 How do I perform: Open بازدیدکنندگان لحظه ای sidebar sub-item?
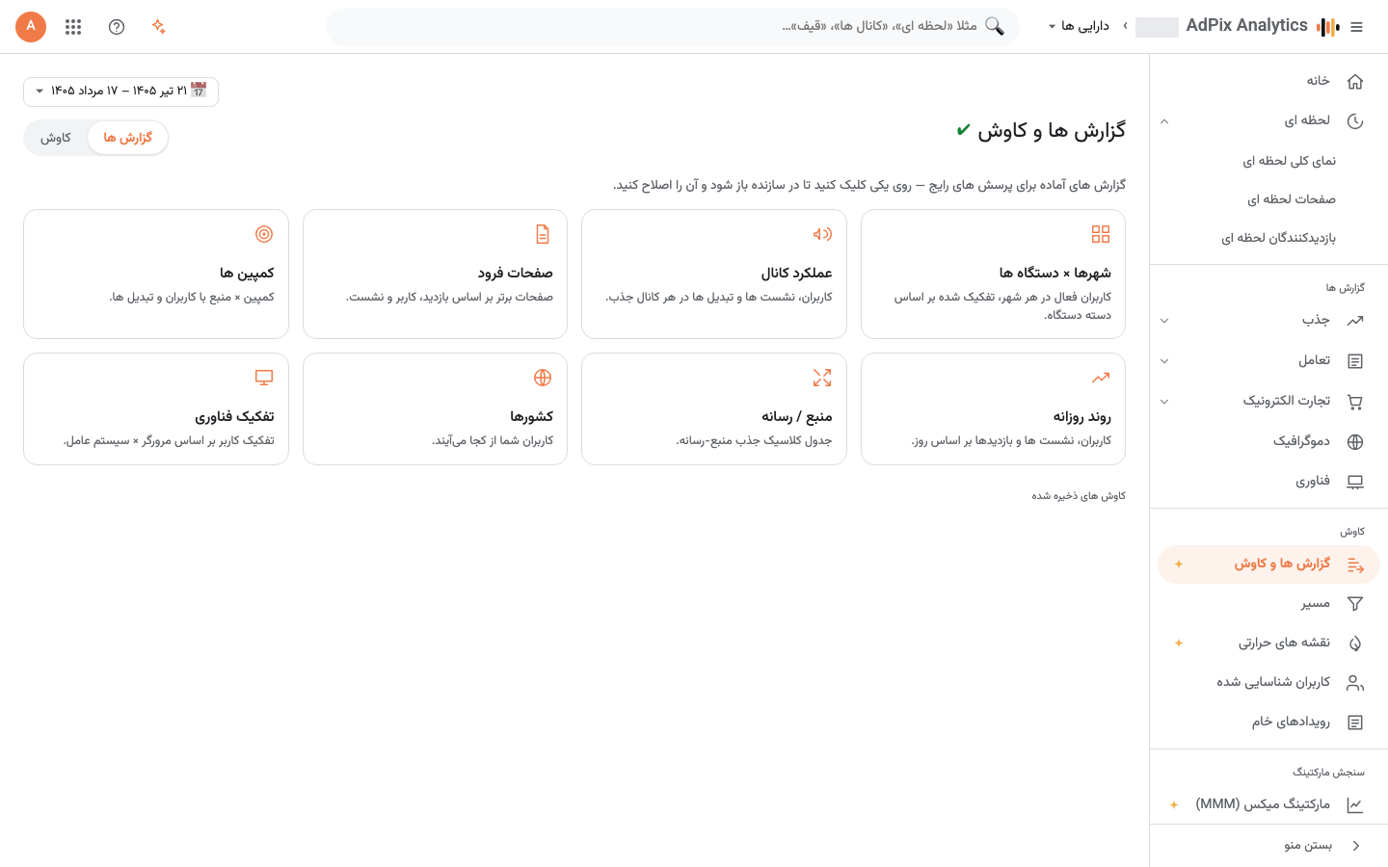coord(1268,238)
